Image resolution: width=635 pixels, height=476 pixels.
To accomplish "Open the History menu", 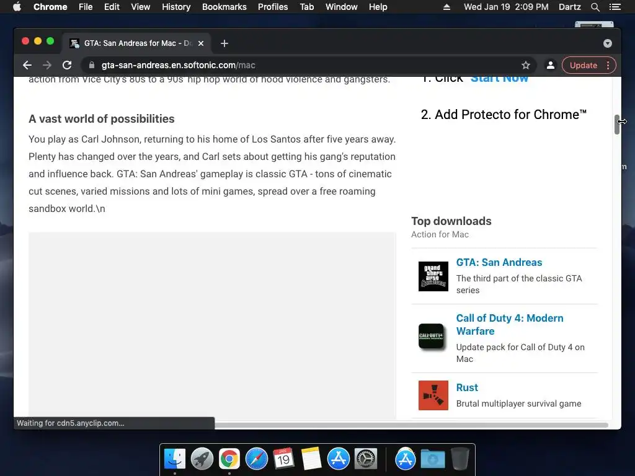I will pos(176,7).
